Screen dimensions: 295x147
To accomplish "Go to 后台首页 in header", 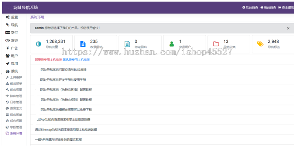I will pos(250,7).
